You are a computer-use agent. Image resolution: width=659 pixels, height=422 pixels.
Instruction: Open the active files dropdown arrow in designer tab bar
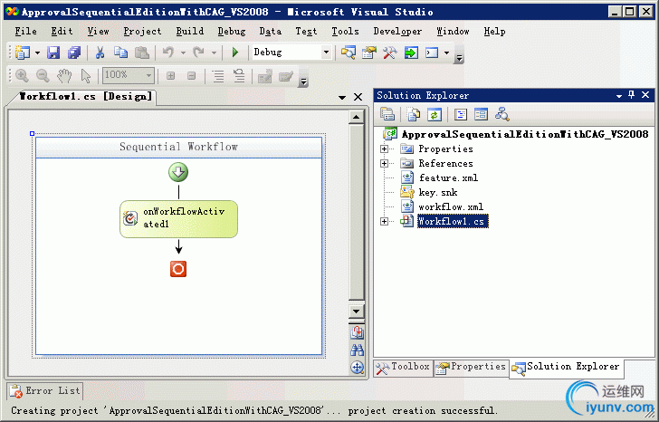(x=342, y=98)
